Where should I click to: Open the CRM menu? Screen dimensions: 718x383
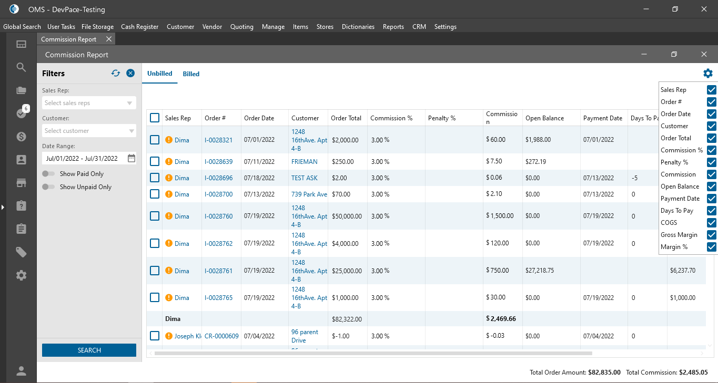pyautogui.click(x=419, y=27)
